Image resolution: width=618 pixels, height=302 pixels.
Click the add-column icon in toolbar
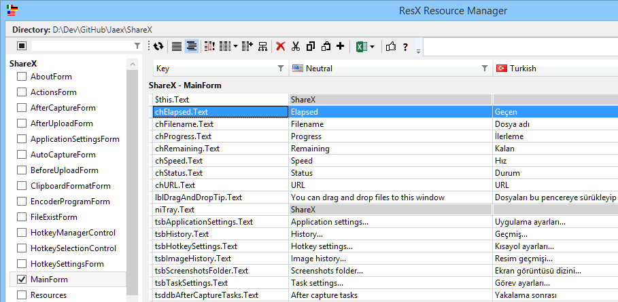coord(247,47)
